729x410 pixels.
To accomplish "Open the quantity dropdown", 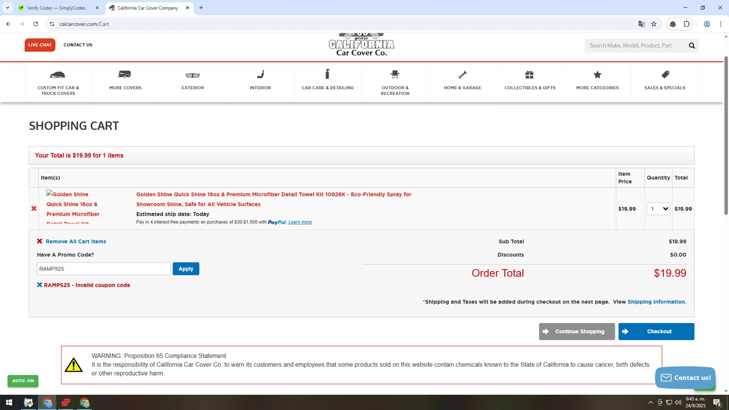I will 658,209.
